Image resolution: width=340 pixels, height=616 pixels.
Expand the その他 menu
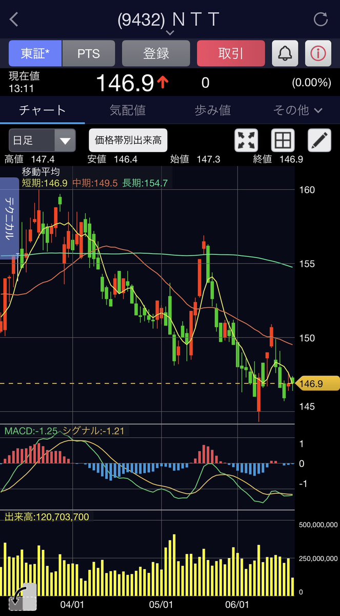tap(297, 110)
